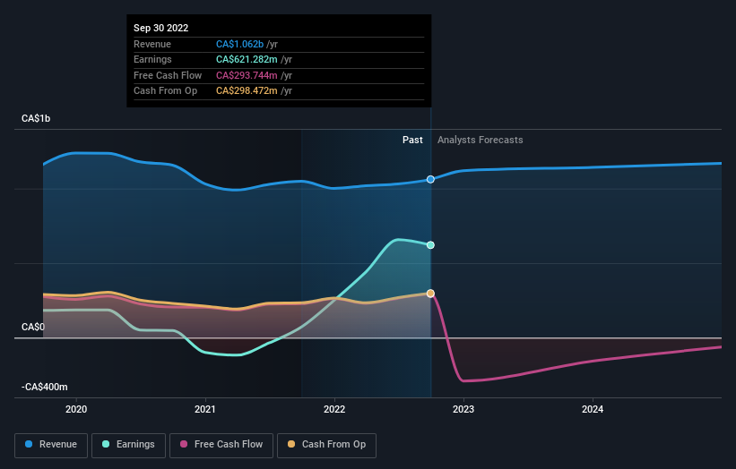Select the 2024 x-axis label
Viewport: 736px width, 469px height.
pos(593,410)
